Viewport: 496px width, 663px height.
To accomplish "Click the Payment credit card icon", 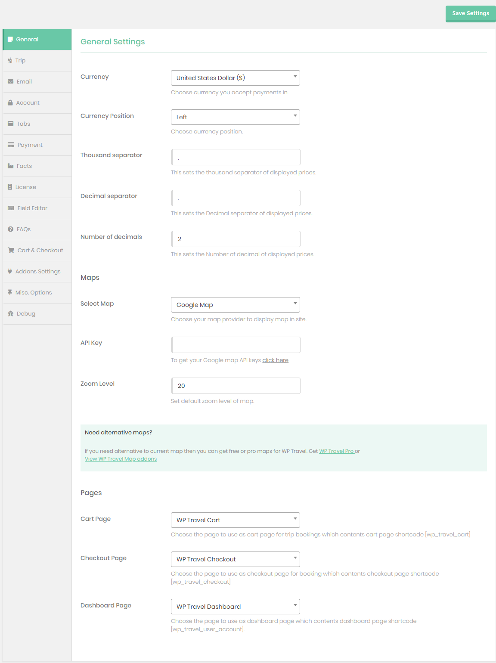I will (x=11, y=145).
